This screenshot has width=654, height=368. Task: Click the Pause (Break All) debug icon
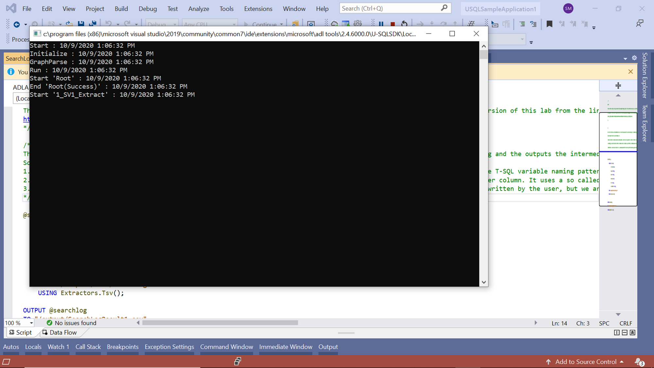pos(381,24)
